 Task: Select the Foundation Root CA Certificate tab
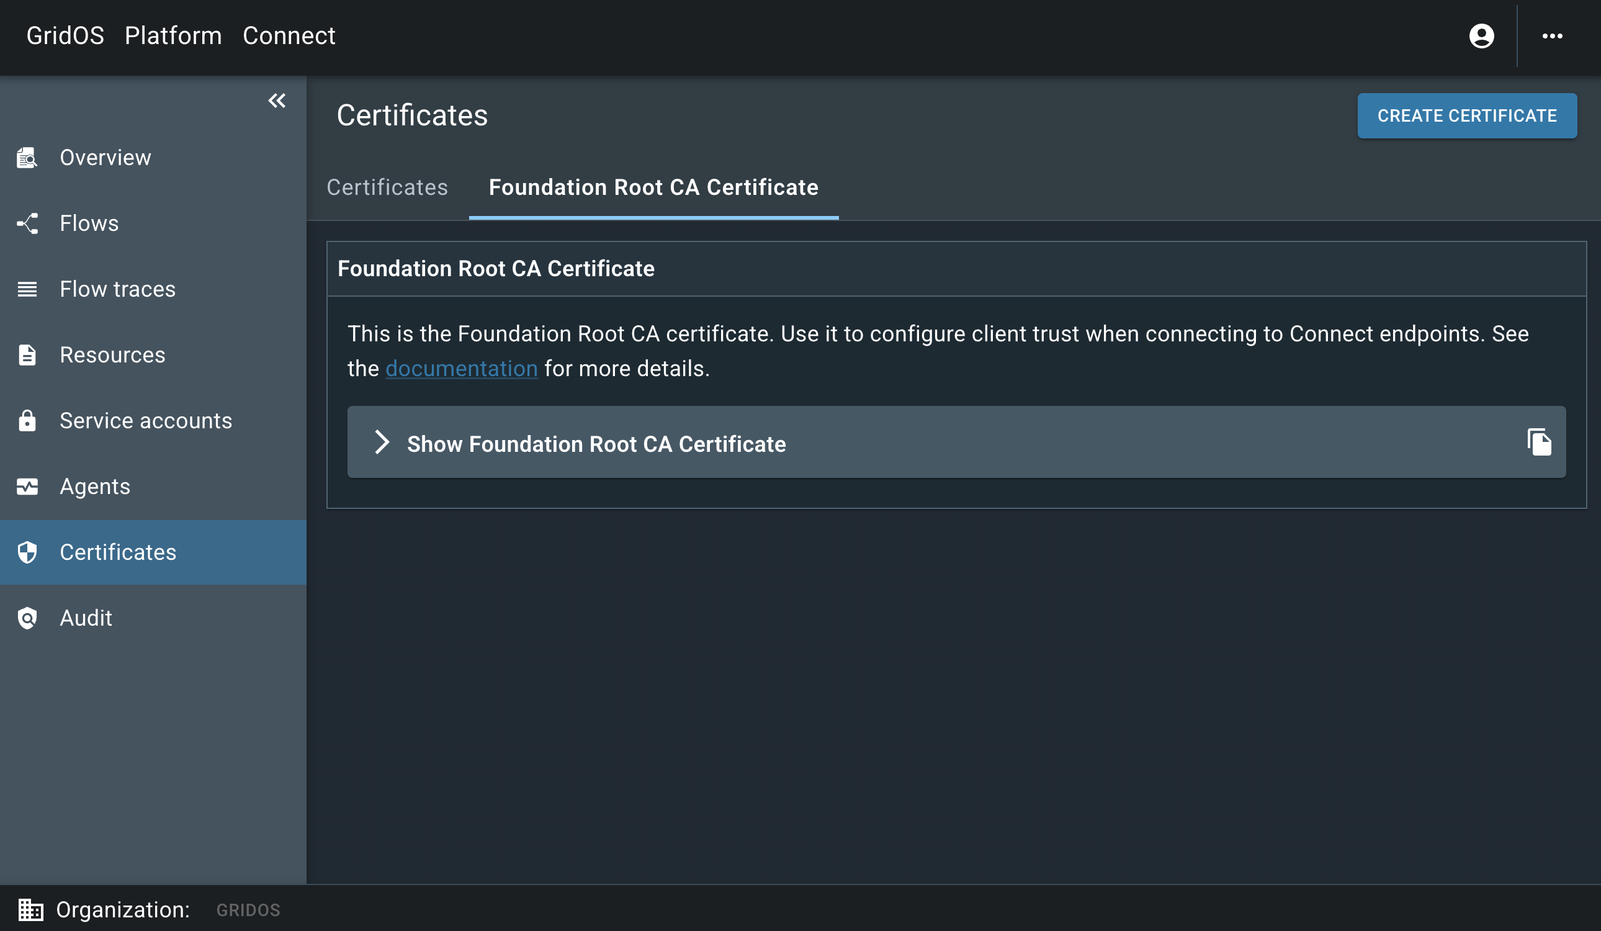coord(654,187)
